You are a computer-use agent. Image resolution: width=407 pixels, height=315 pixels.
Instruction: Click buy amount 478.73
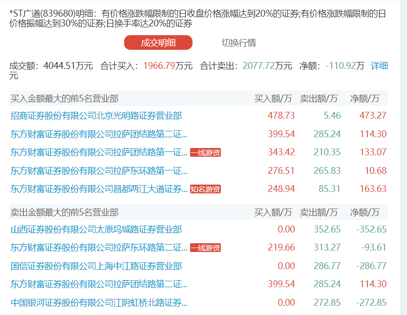[x=281, y=115]
